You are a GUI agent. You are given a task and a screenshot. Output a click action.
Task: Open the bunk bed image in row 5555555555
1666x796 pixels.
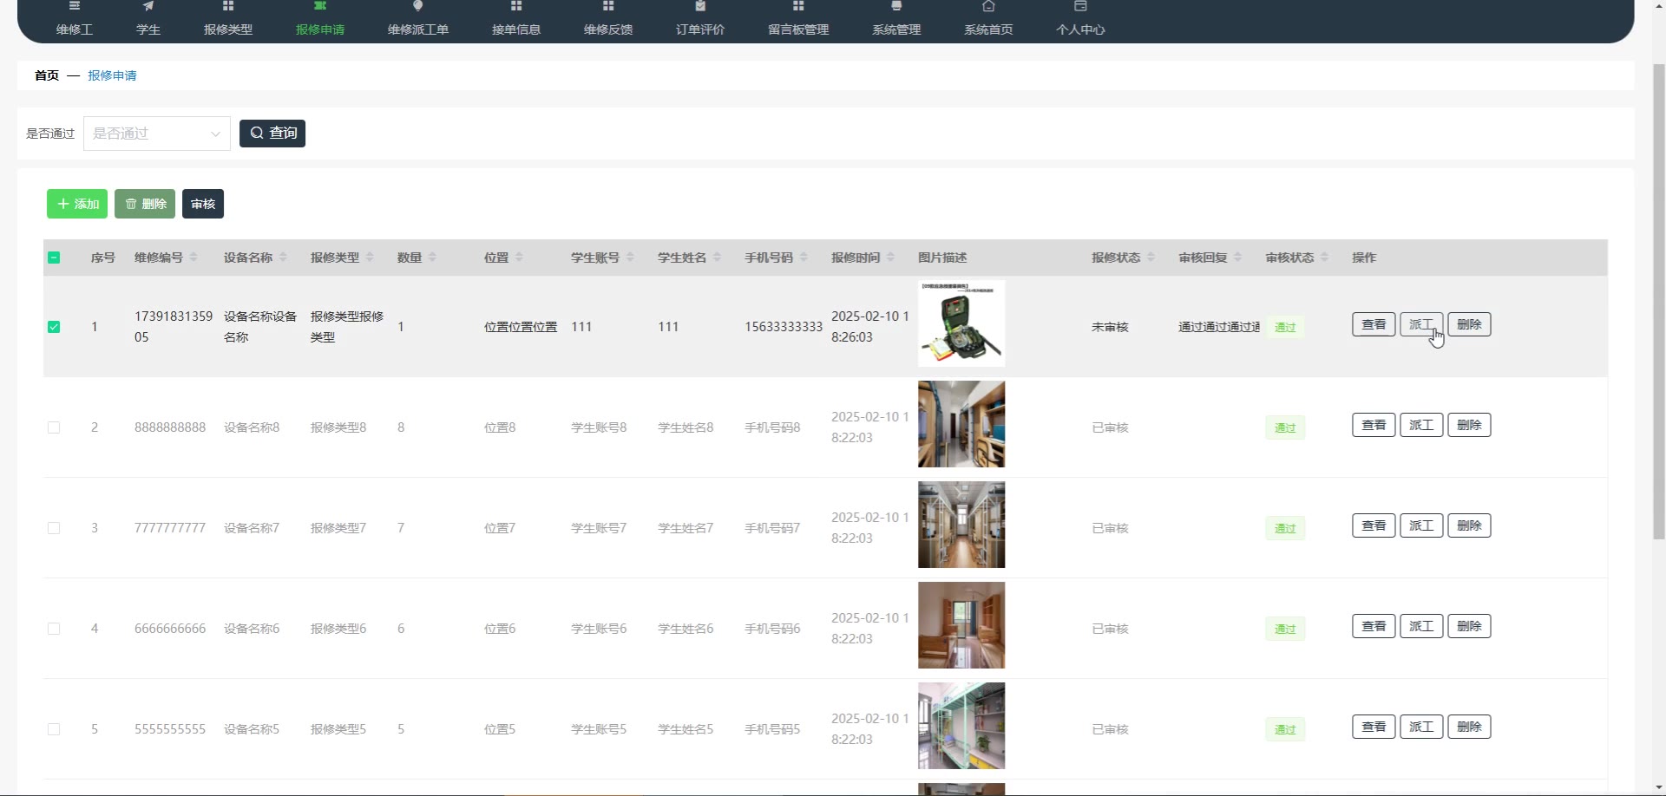coord(961,726)
